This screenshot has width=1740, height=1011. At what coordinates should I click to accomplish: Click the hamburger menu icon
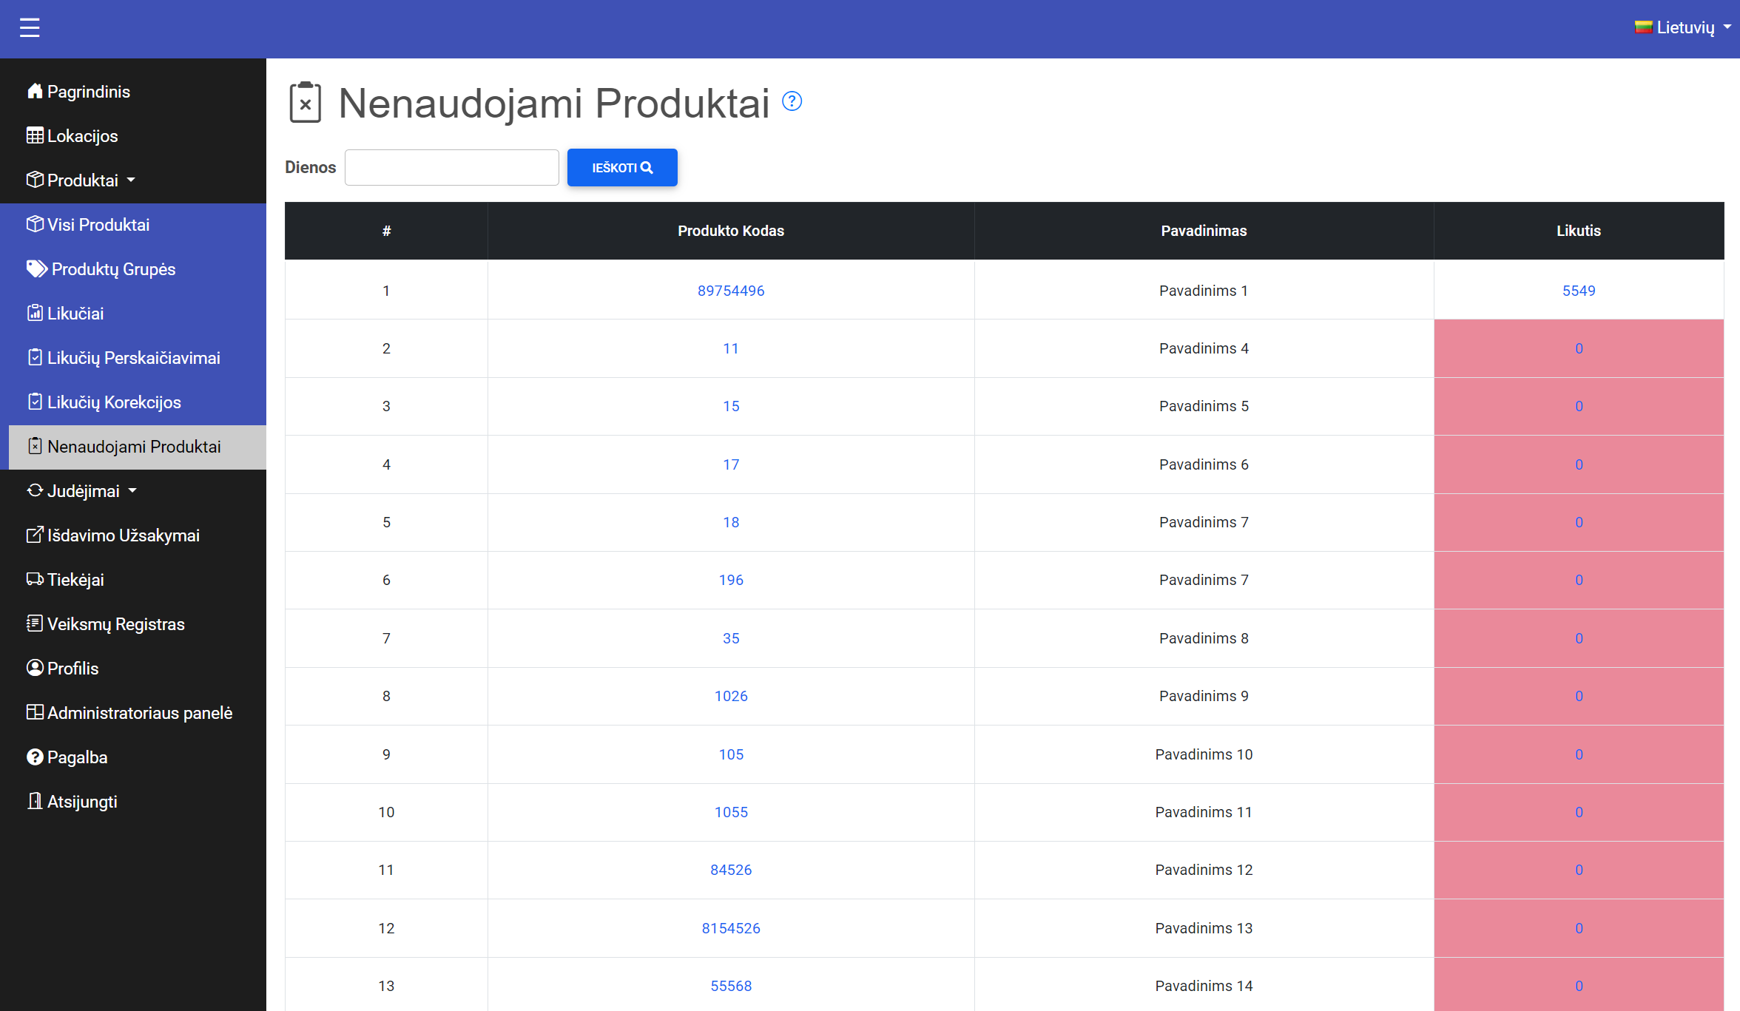[x=30, y=28]
